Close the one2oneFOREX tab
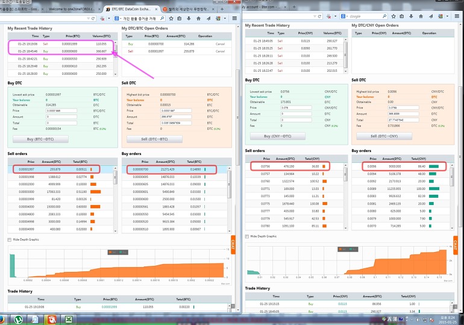Screen dimensions: 464x325 [99, 9]
